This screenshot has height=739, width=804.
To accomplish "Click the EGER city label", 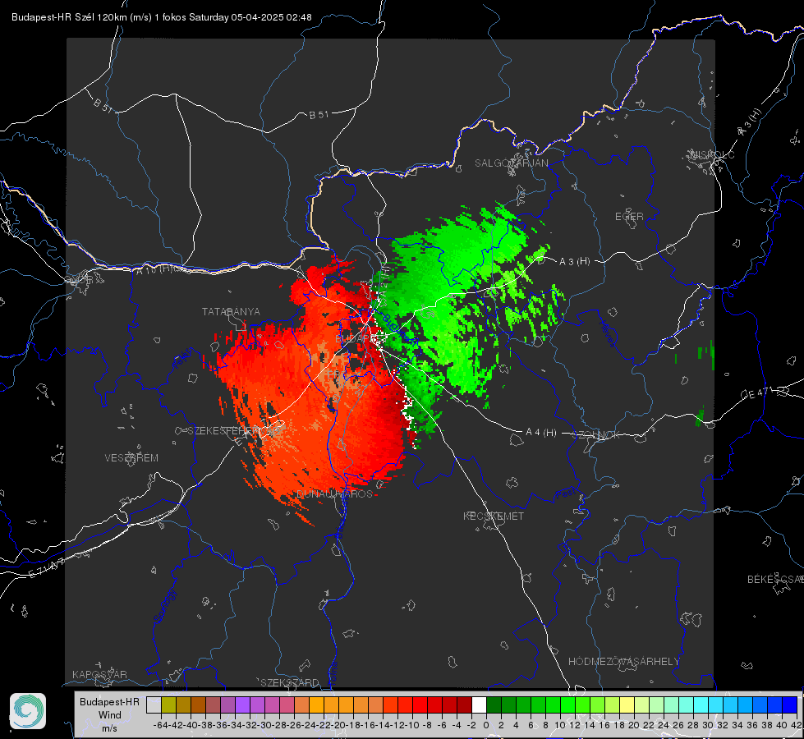I will coord(629,217).
